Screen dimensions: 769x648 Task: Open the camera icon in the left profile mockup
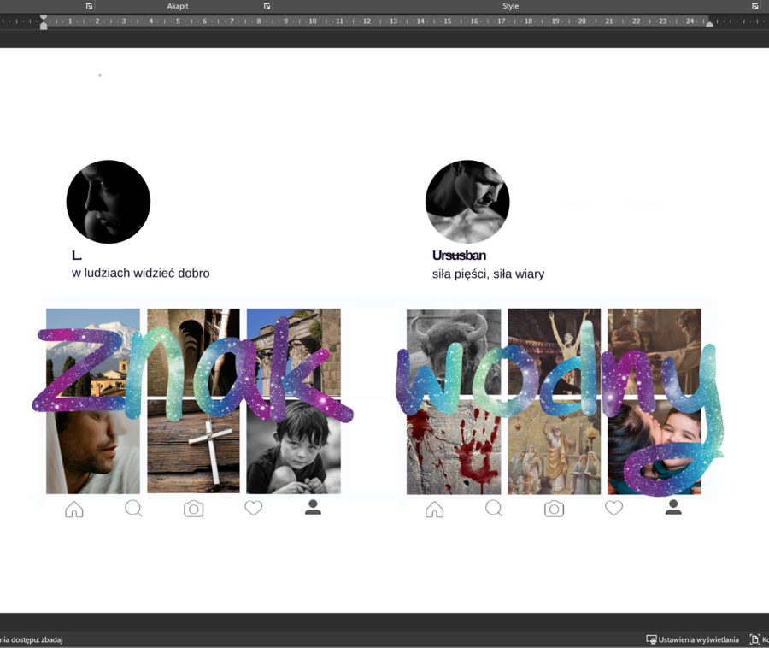[194, 508]
